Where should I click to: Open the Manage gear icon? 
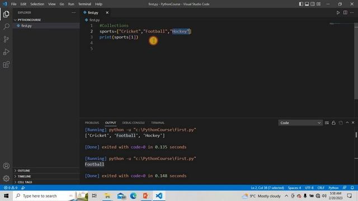click(x=6, y=178)
